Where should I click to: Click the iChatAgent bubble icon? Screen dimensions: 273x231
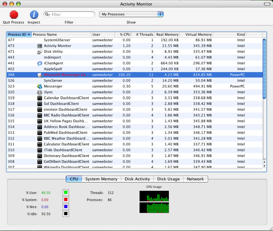coord(40,64)
